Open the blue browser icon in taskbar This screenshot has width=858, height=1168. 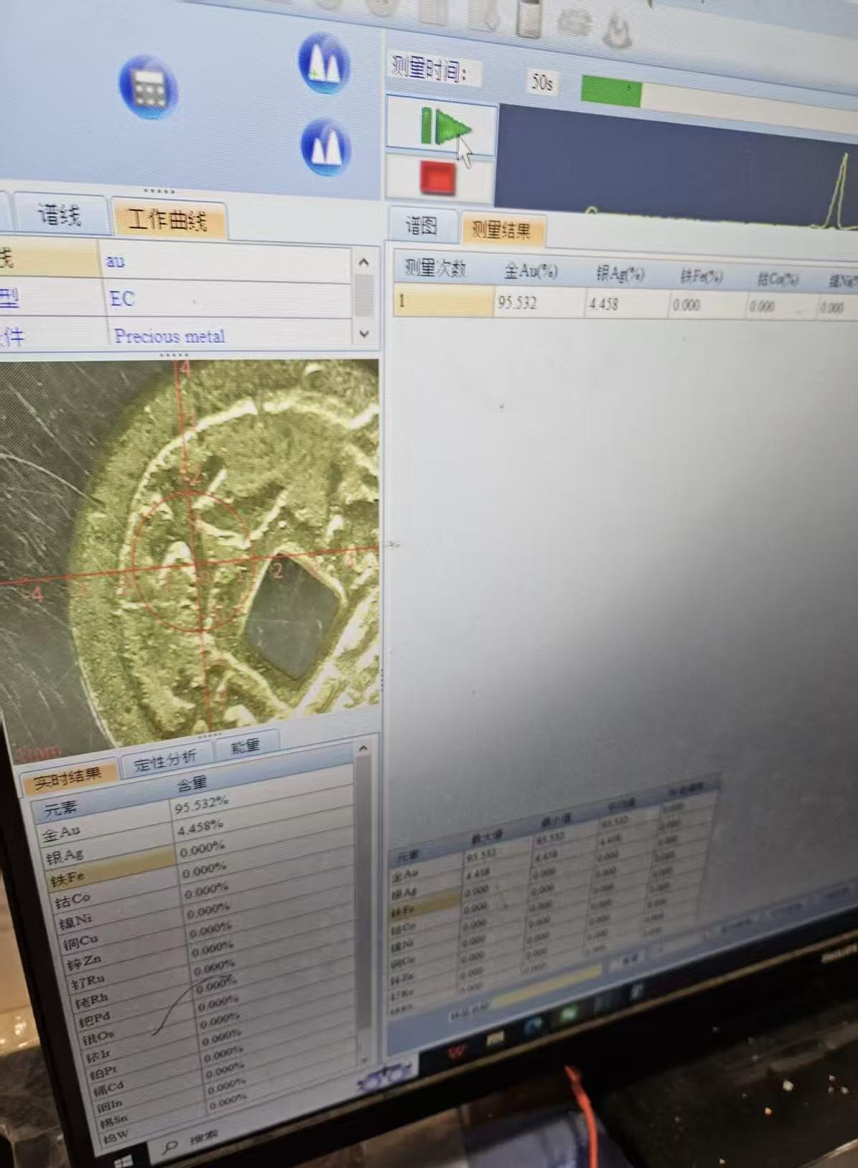[533, 1027]
